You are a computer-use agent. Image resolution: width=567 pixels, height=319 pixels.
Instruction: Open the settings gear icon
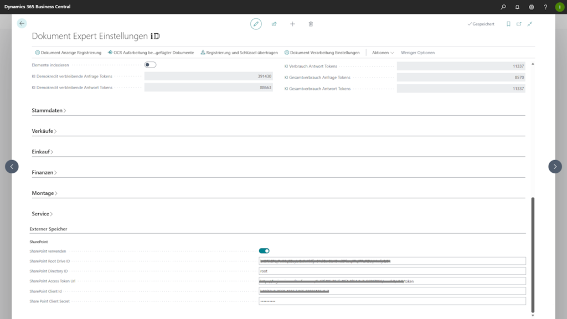point(532,7)
